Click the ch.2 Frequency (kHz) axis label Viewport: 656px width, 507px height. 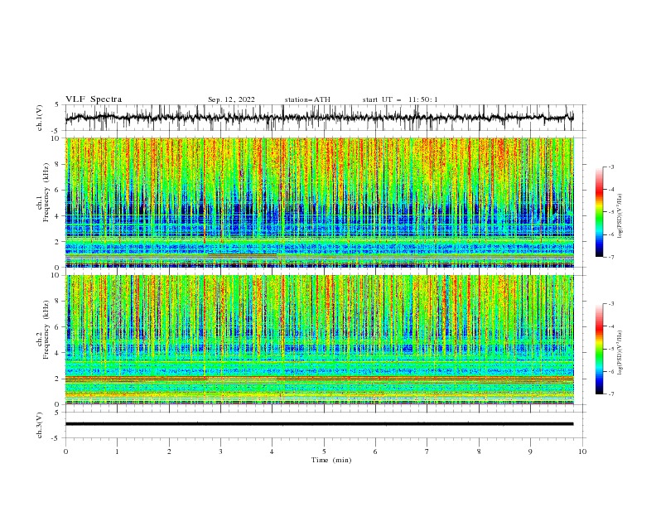[x=44, y=330]
